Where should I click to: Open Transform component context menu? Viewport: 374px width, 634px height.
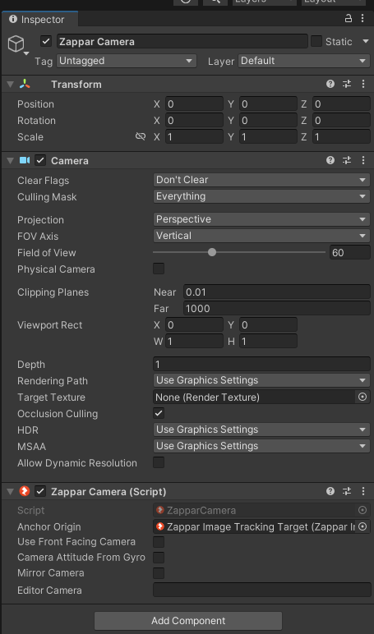pyautogui.click(x=362, y=84)
